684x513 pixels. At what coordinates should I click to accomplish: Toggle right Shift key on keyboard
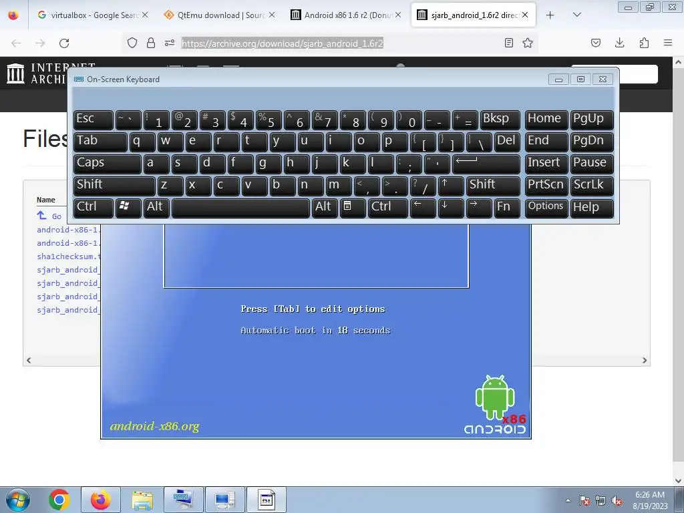[493, 186]
